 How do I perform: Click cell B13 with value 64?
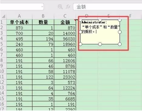pos(43,88)
